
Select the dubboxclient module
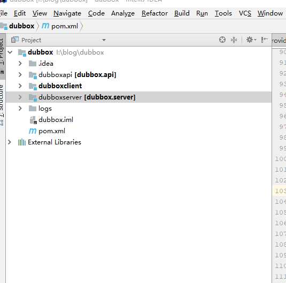pyautogui.click(x=138, y=86)
